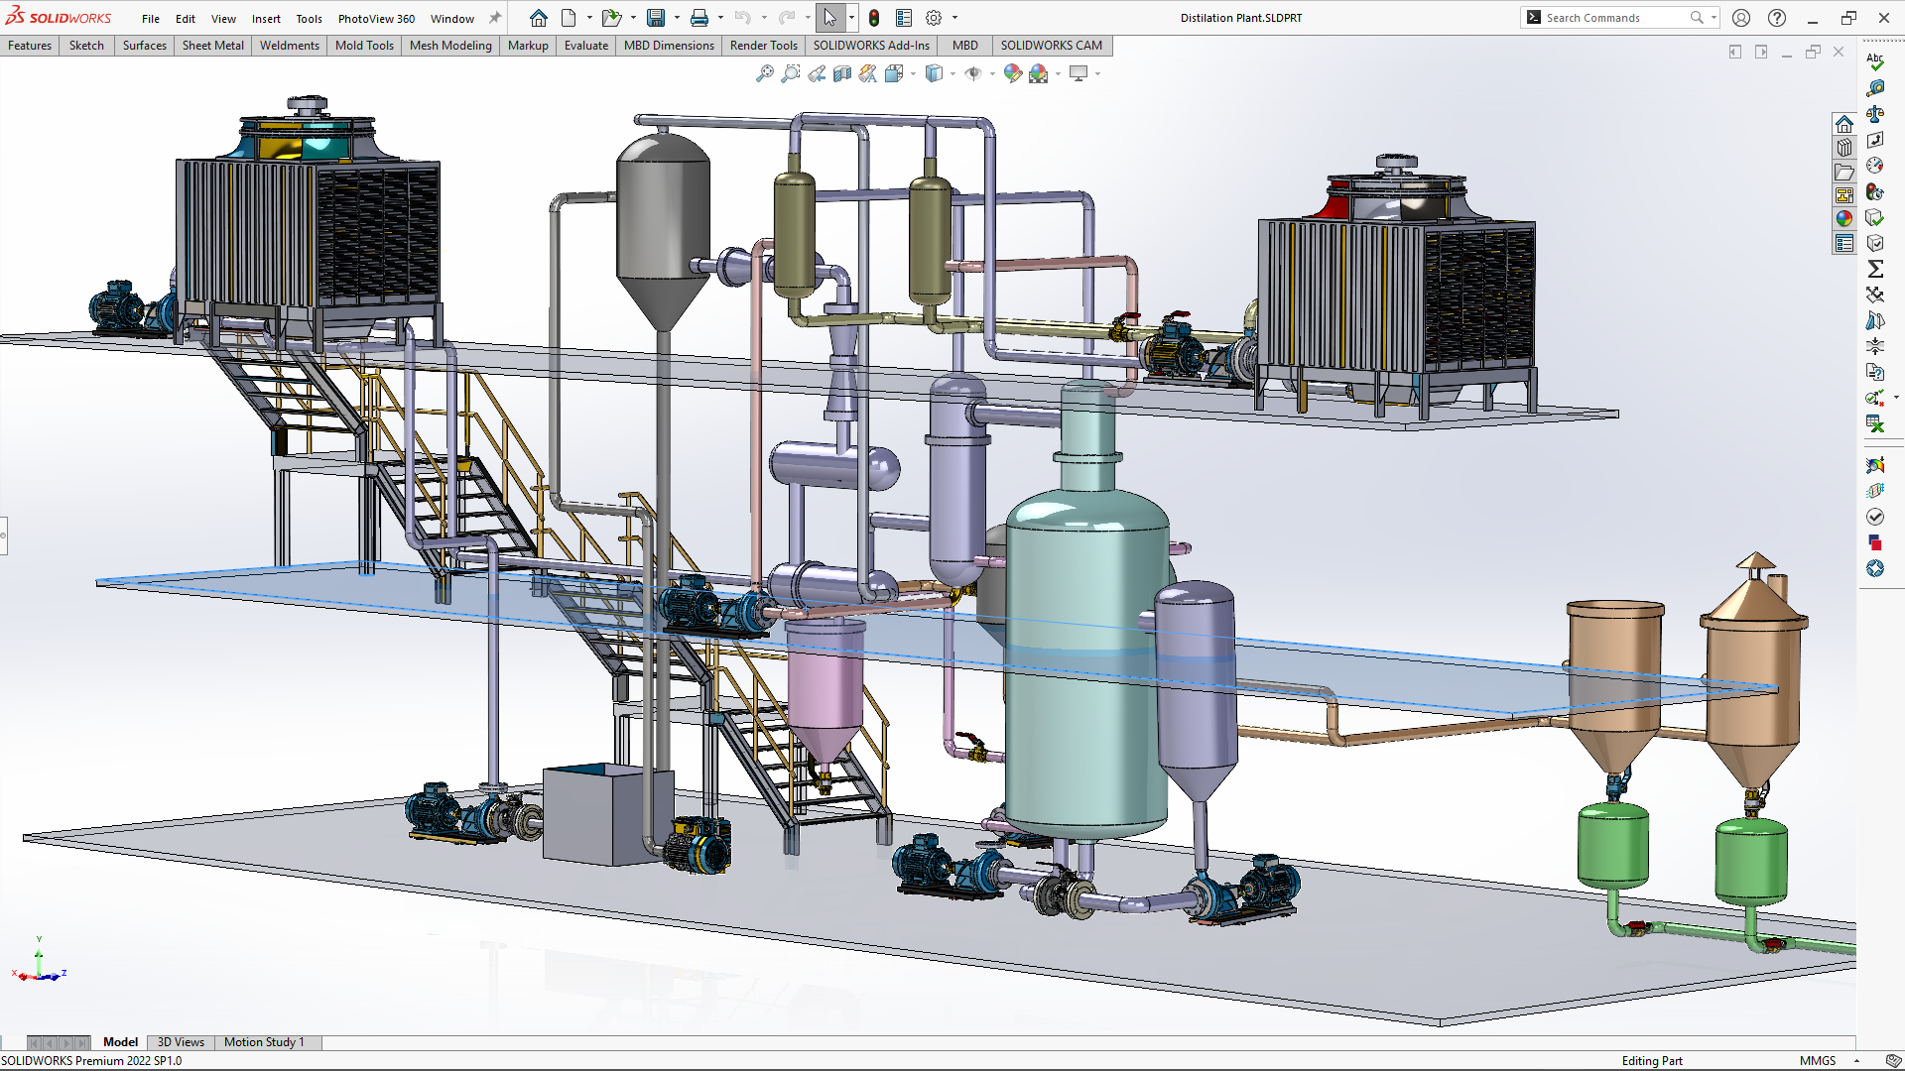Image resolution: width=1905 pixels, height=1071 pixels.
Task: Open Custom Properties task pane tab
Action: click(1844, 243)
